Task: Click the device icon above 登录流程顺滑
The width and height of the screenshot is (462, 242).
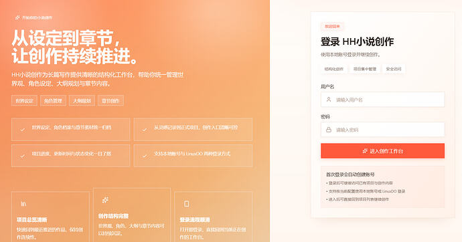Action: tap(187, 203)
